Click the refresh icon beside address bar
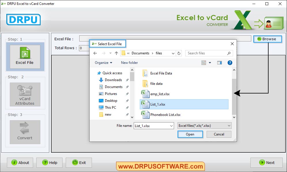 [179, 53]
